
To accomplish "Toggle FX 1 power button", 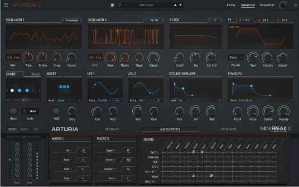I will [x=240, y=20].
